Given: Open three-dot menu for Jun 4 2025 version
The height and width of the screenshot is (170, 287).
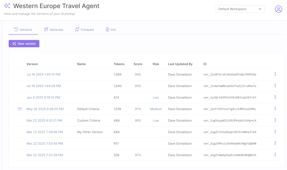Looking at the screenshot, I should click(x=275, y=97).
